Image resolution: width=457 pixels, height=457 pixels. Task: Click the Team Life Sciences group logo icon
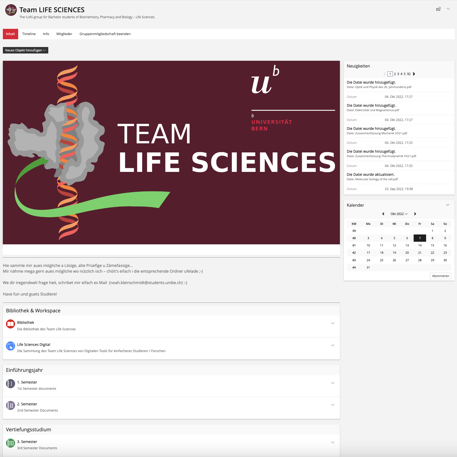(11, 10)
